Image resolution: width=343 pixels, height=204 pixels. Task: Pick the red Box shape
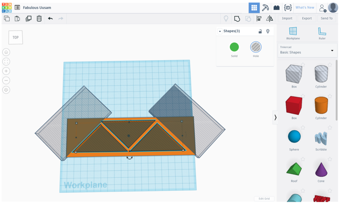coord(294,105)
